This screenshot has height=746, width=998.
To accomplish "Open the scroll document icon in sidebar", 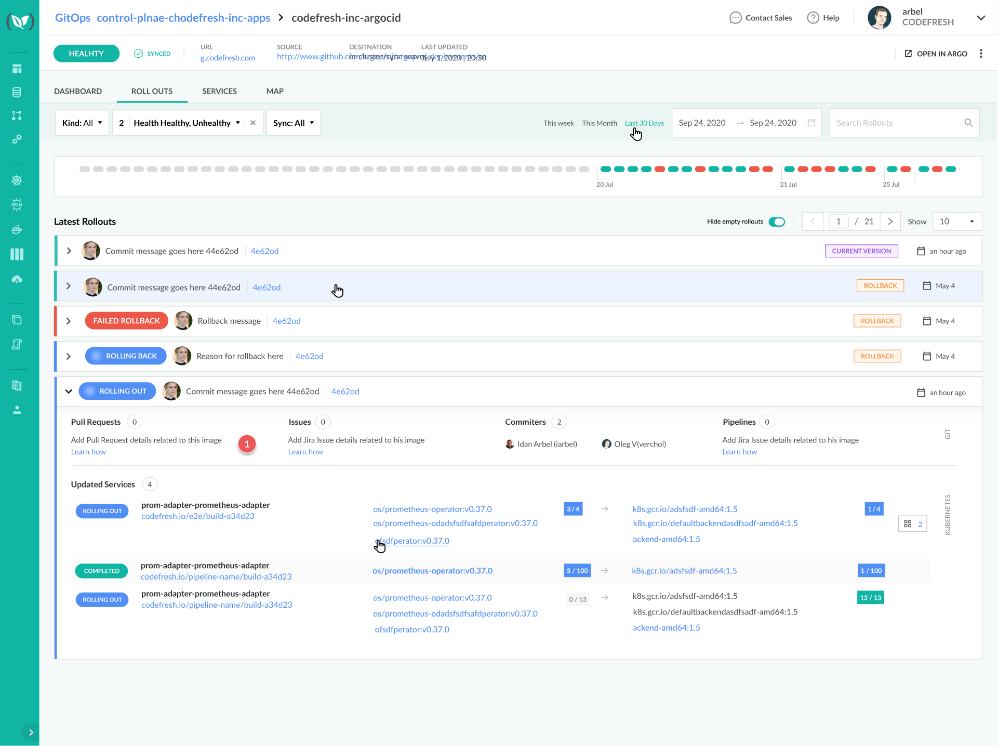I will click(17, 344).
